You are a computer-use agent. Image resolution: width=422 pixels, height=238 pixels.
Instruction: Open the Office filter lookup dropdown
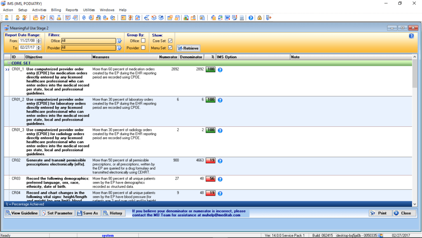click(x=119, y=40)
